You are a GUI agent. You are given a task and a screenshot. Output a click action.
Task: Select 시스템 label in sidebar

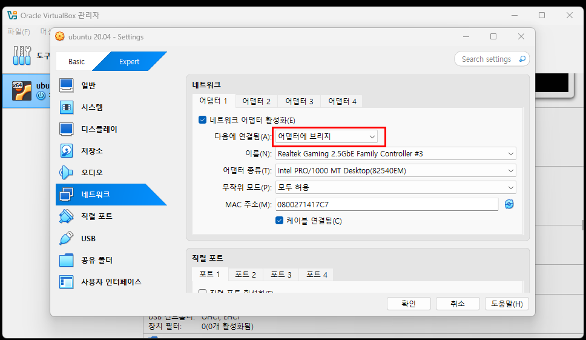coord(92,107)
